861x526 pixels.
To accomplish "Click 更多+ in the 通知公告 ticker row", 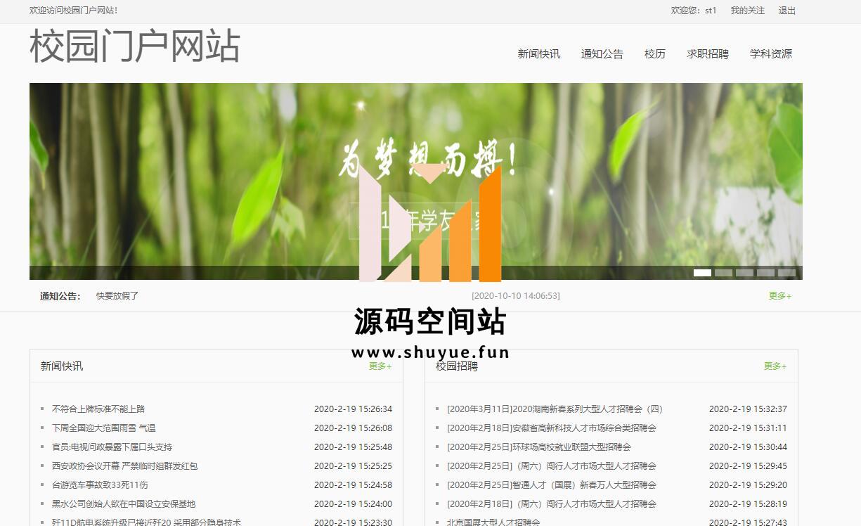I will 780,296.
